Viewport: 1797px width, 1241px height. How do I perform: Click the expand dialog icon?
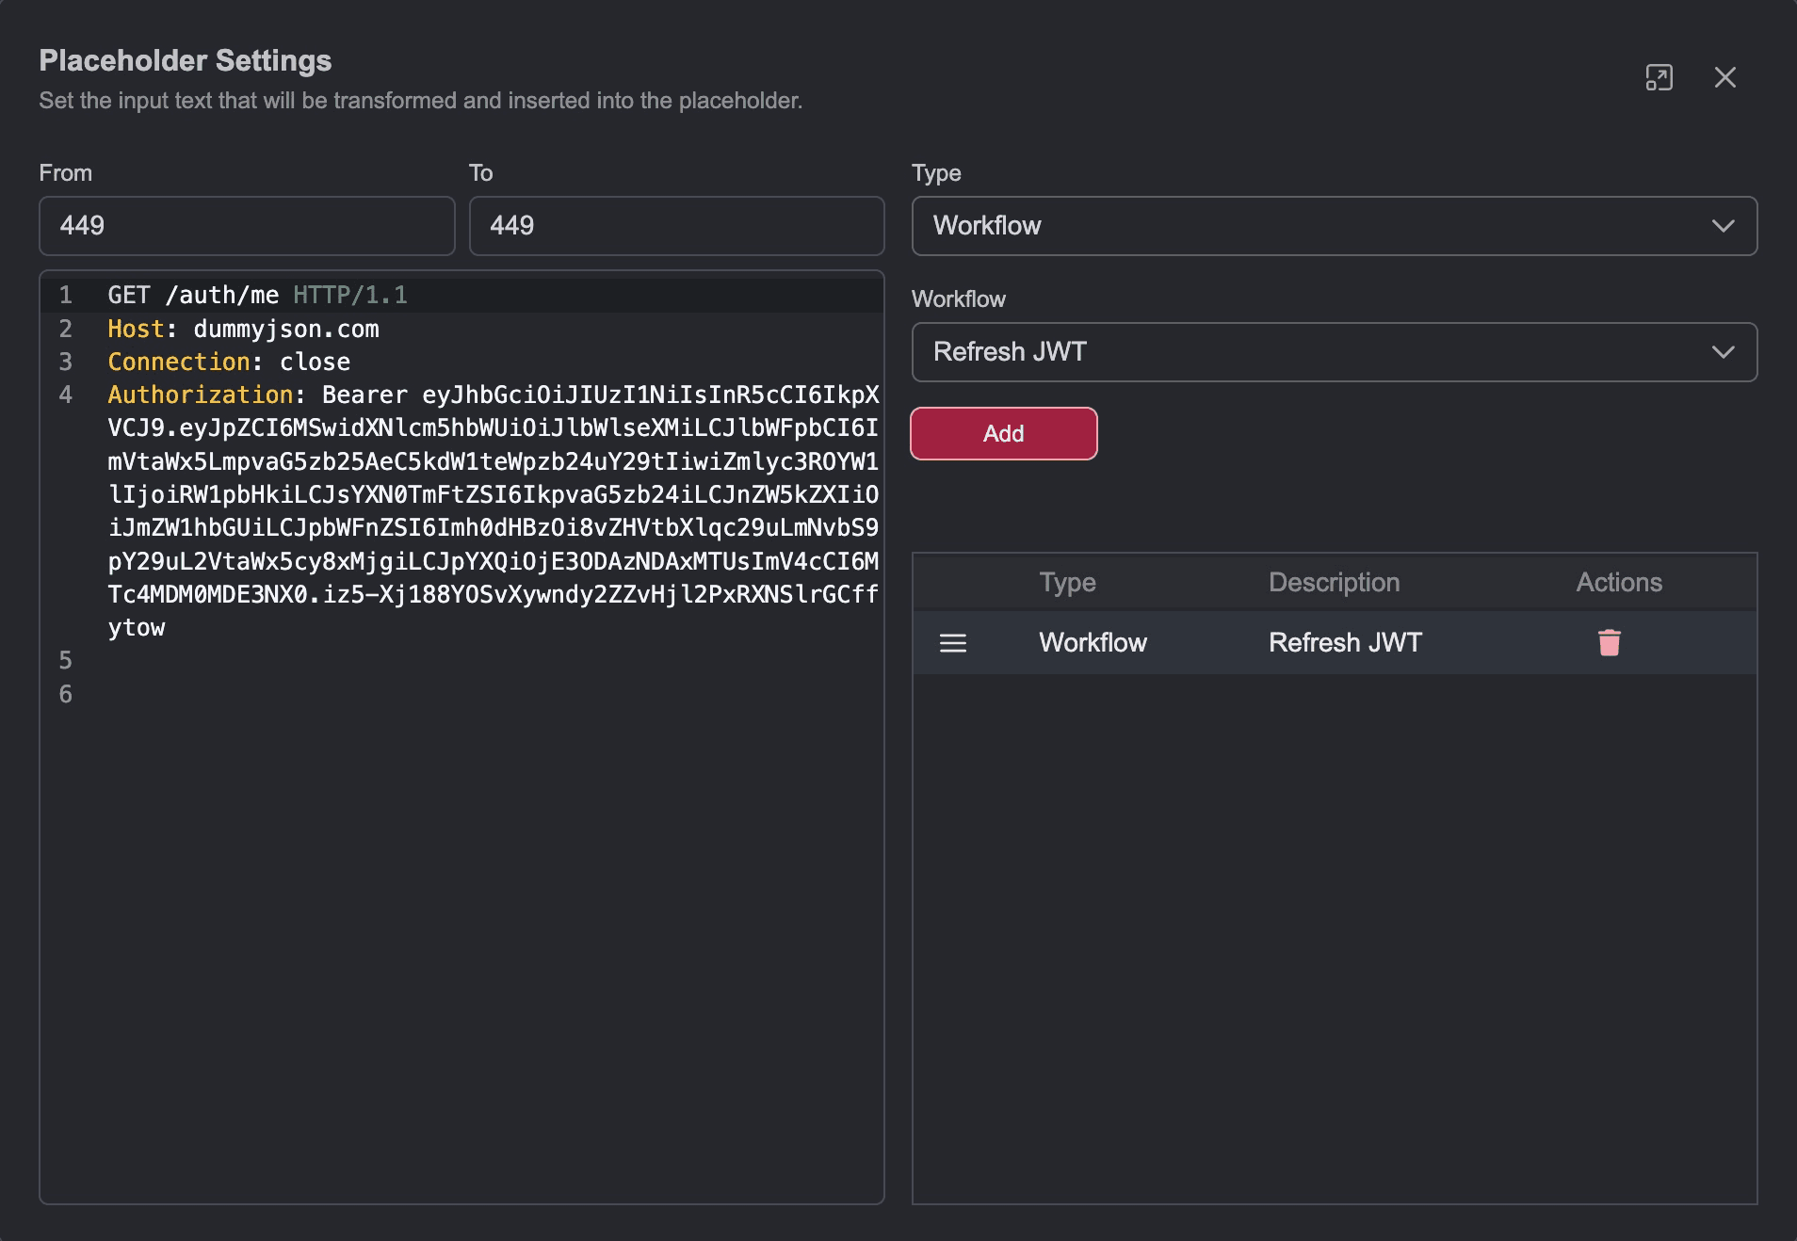pyautogui.click(x=1659, y=77)
